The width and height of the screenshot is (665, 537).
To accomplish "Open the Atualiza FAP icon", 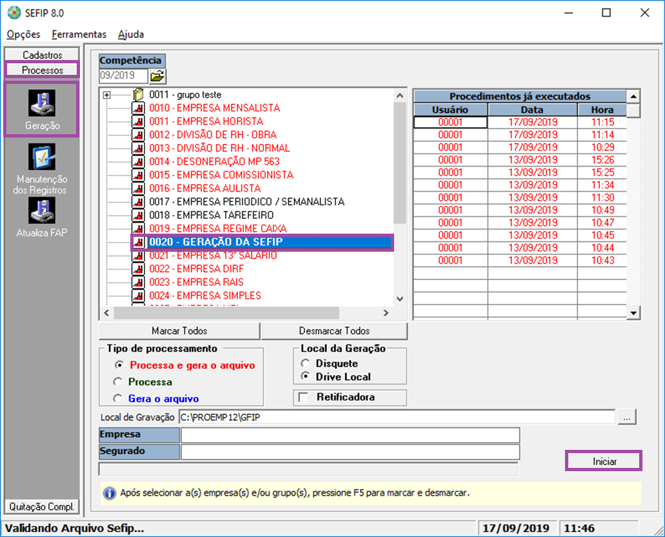I will pyautogui.click(x=41, y=210).
